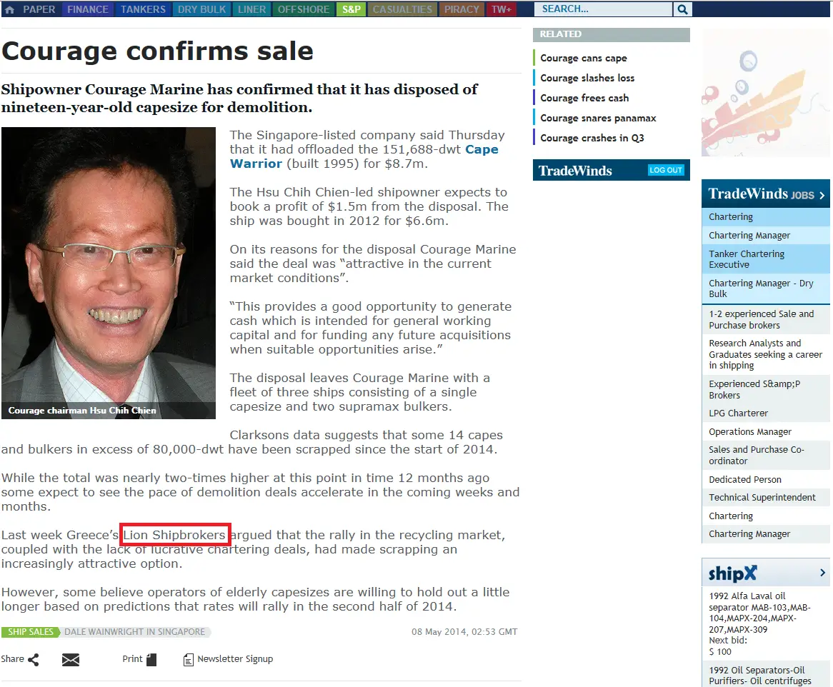Open the Cape Warrior vessel link
Screen dimensions: 833x687
364,156
